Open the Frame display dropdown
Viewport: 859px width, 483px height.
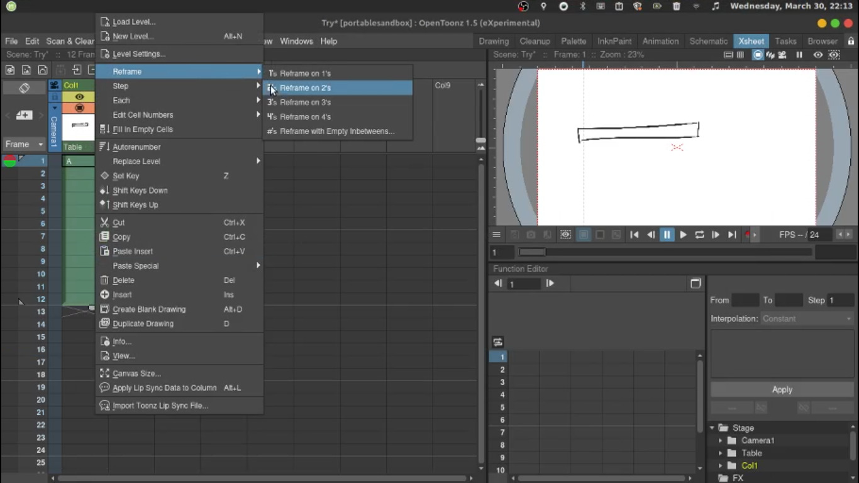(x=24, y=144)
